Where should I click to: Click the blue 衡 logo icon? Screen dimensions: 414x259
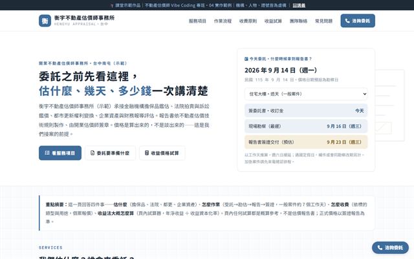pyautogui.click(x=45, y=21)
